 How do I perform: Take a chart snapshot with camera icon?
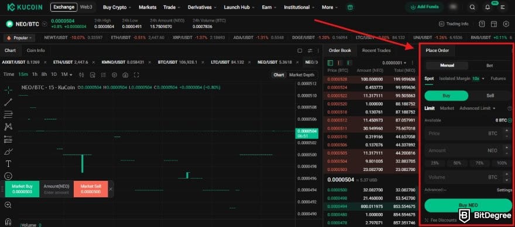[x=125, y=75]
